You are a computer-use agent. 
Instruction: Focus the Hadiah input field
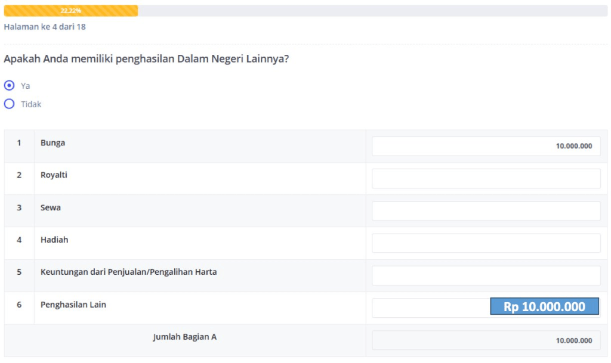pyautogui.click(x=486, y=243)
